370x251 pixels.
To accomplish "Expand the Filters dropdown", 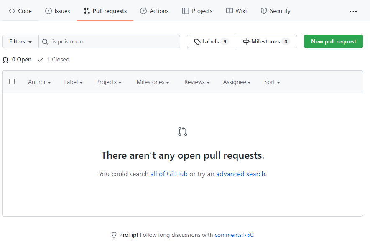I will pyautogui.click(x=20, y=42).
